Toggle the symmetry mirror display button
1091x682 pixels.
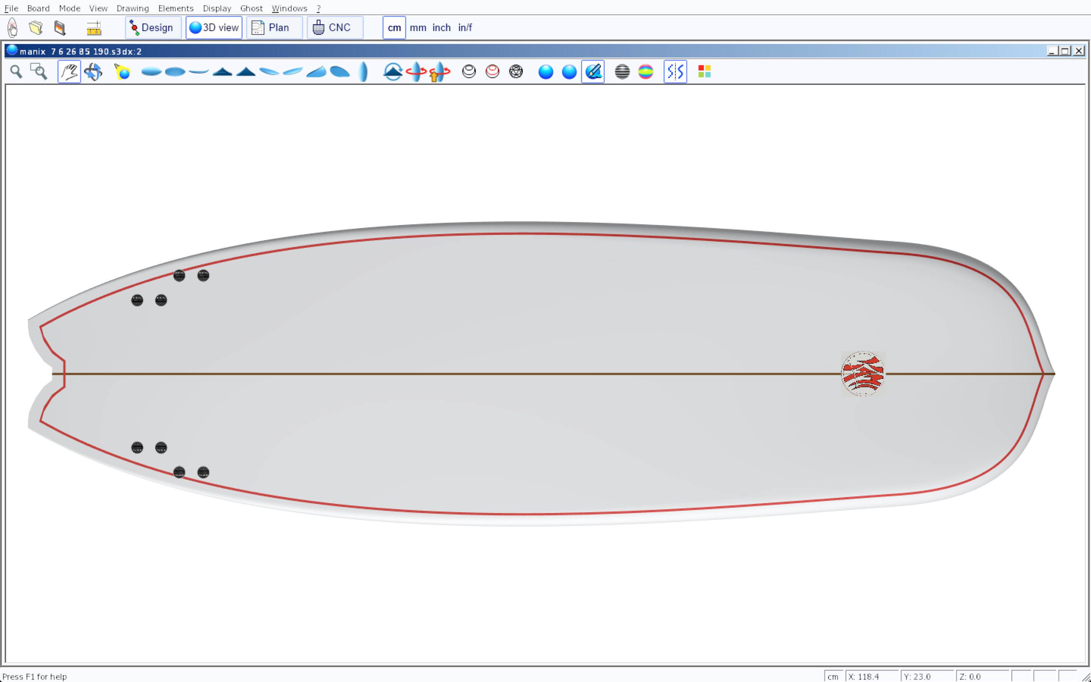pos(675,72)
